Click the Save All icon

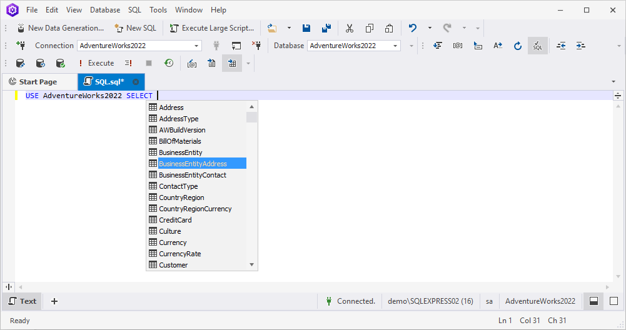tap(326, 28)
